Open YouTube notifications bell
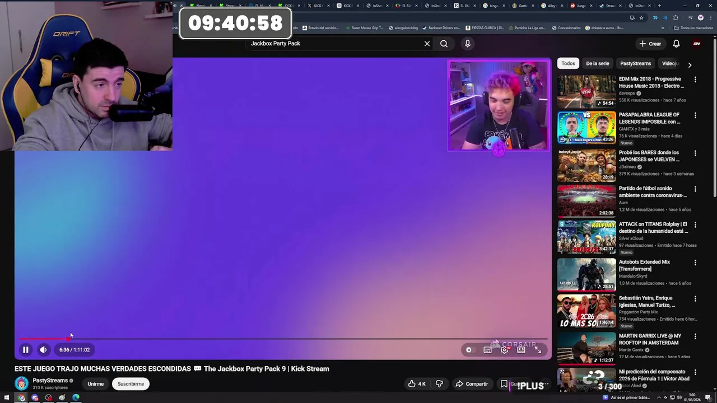Image resolution: width=717 pixels, height=403 pixels. tap(676, 44)
